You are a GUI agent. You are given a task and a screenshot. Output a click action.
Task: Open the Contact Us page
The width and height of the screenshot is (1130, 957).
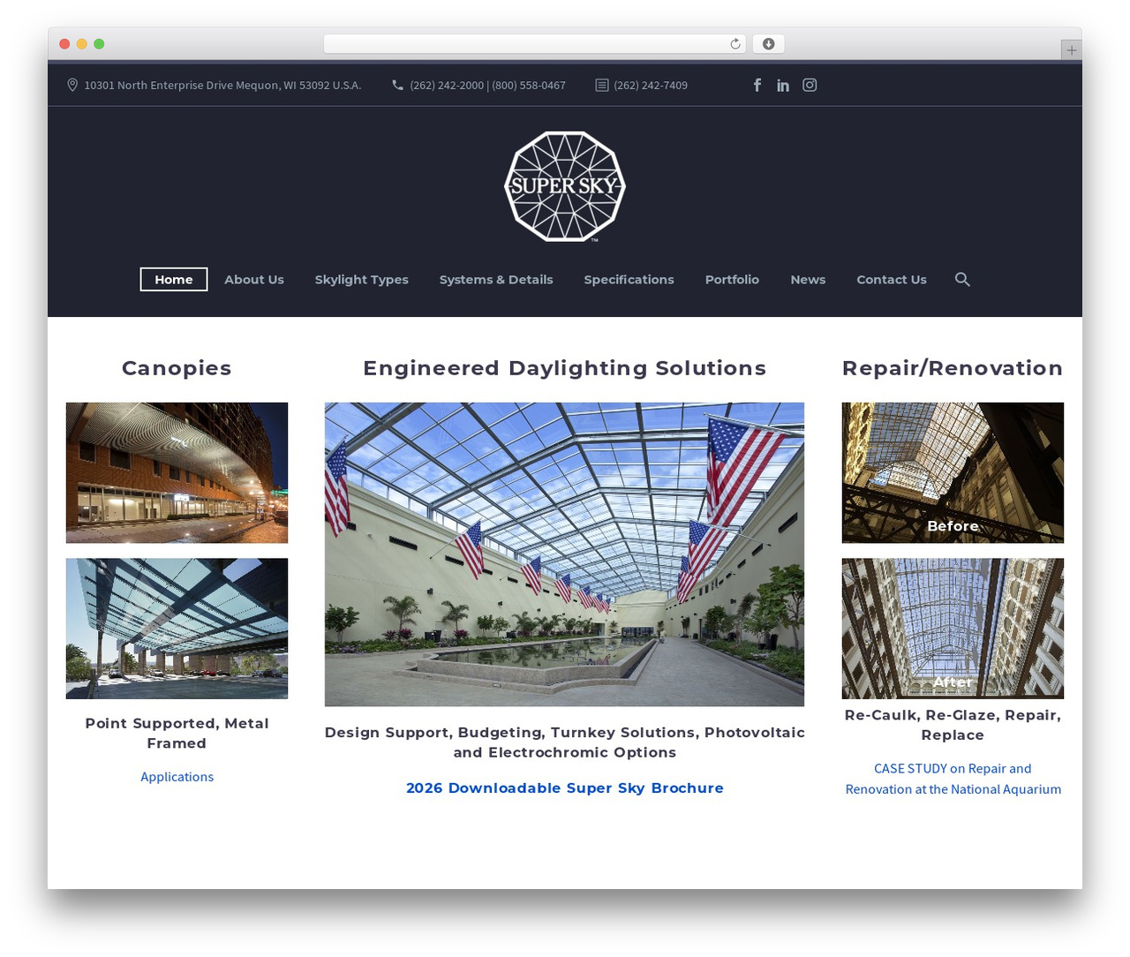click(x=892, y=279)
